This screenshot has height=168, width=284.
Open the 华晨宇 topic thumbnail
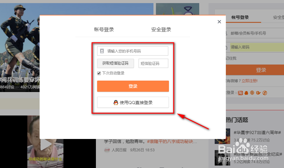pos(222,136)
